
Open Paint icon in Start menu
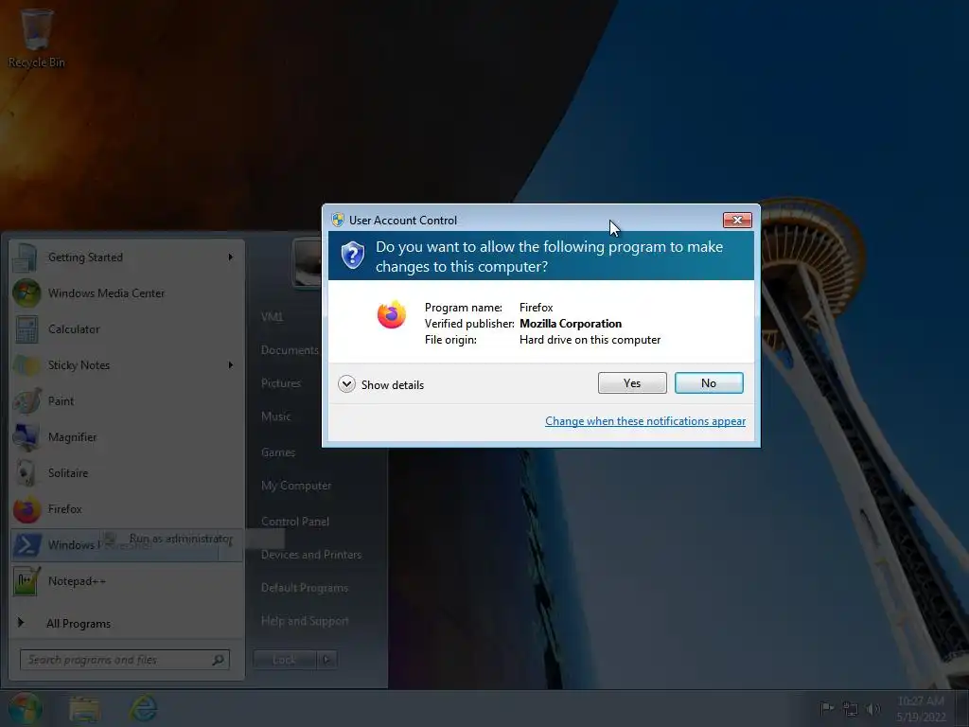(x=26, y=400)
